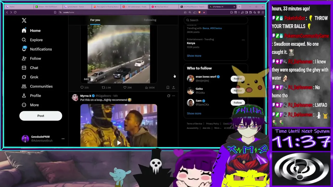Screen dimensions: 333x187
Task: Open the Follow sidebar item
Action: click(x=31, y=58)
